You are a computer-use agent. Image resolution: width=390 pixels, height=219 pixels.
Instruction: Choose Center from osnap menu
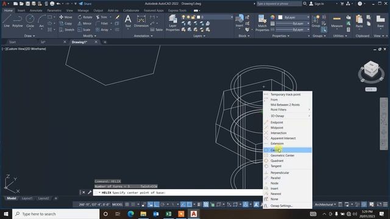288,150
